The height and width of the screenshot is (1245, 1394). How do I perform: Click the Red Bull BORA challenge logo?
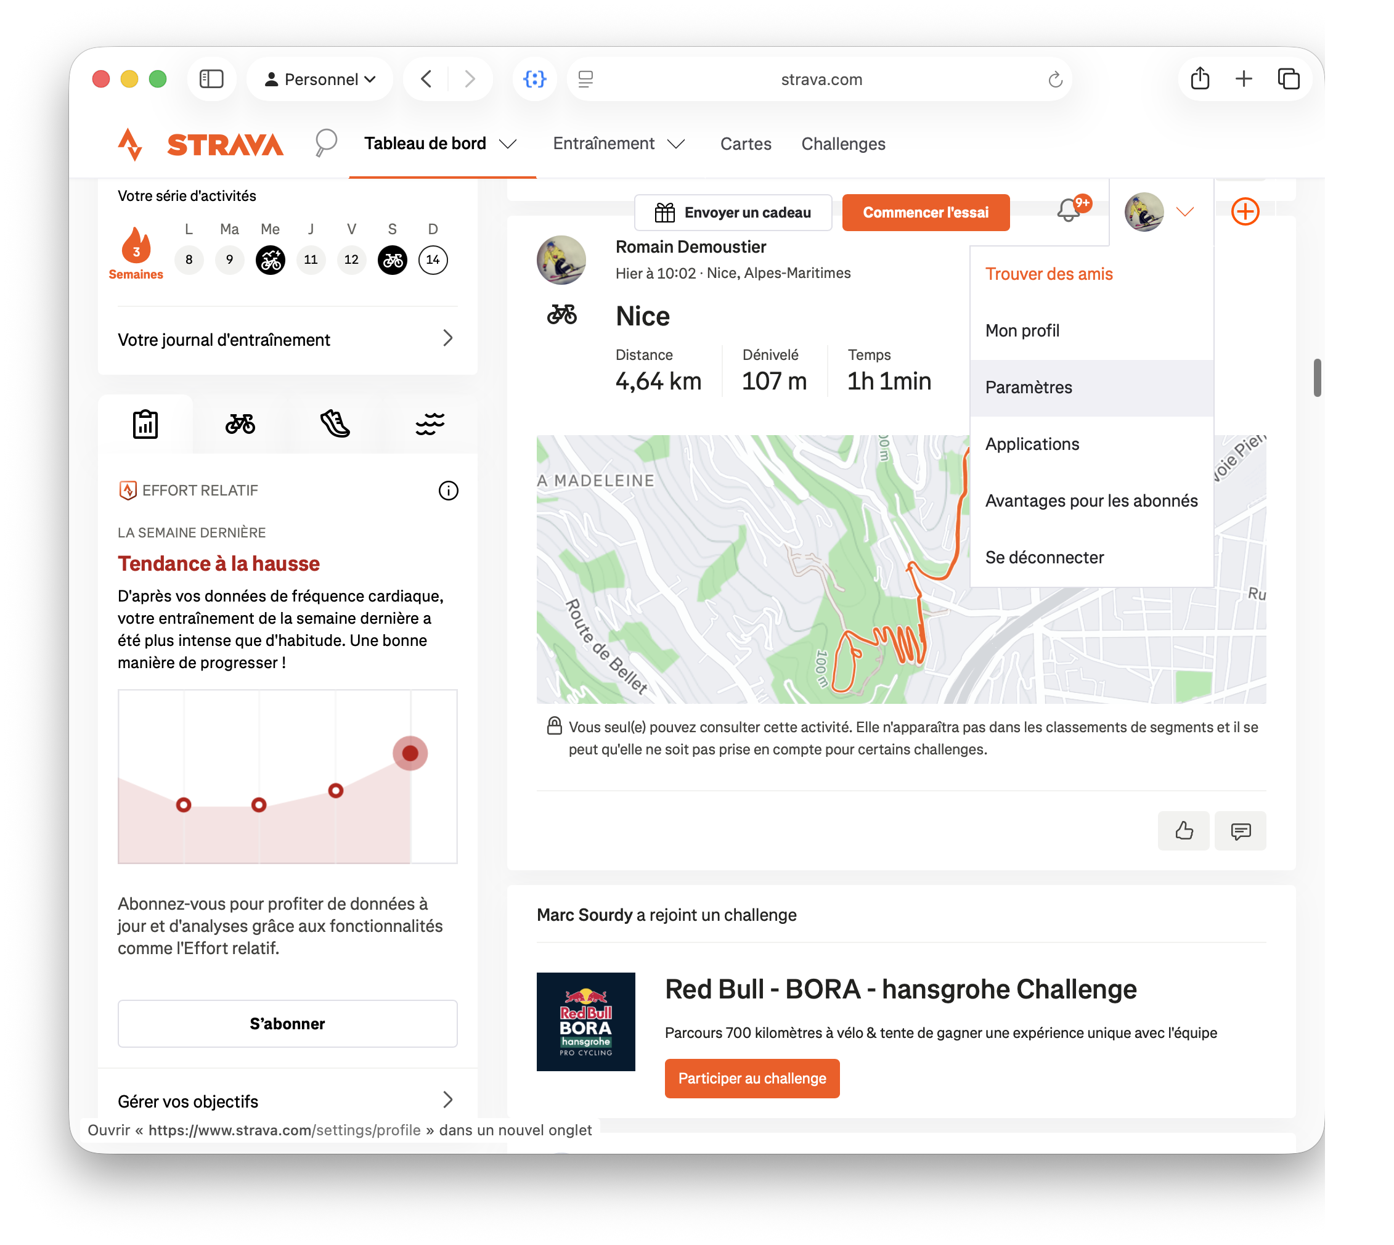pyautogui.click(x=585, y=1021)
